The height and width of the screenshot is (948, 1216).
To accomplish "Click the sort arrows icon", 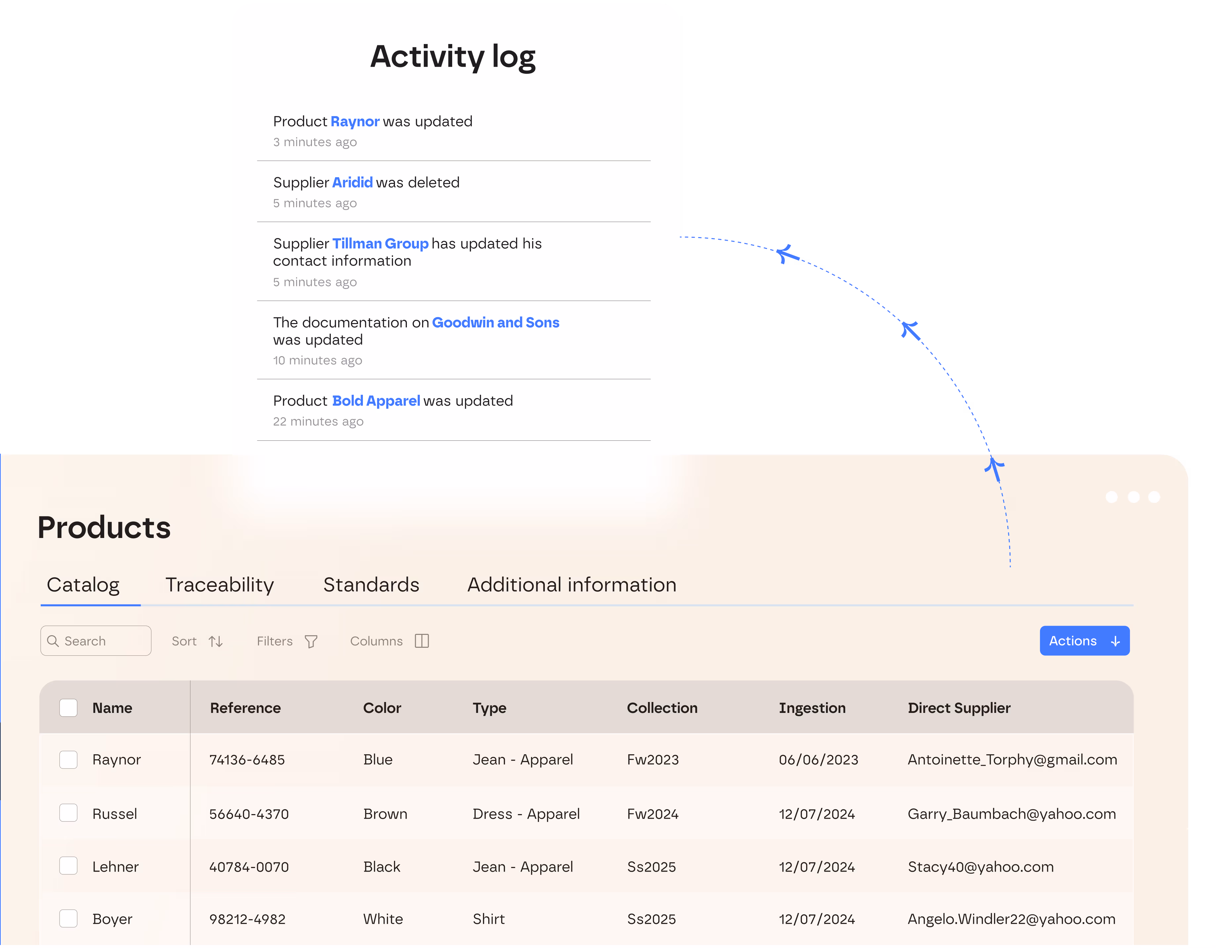I will pyautogui.click(x=215, y=641).
